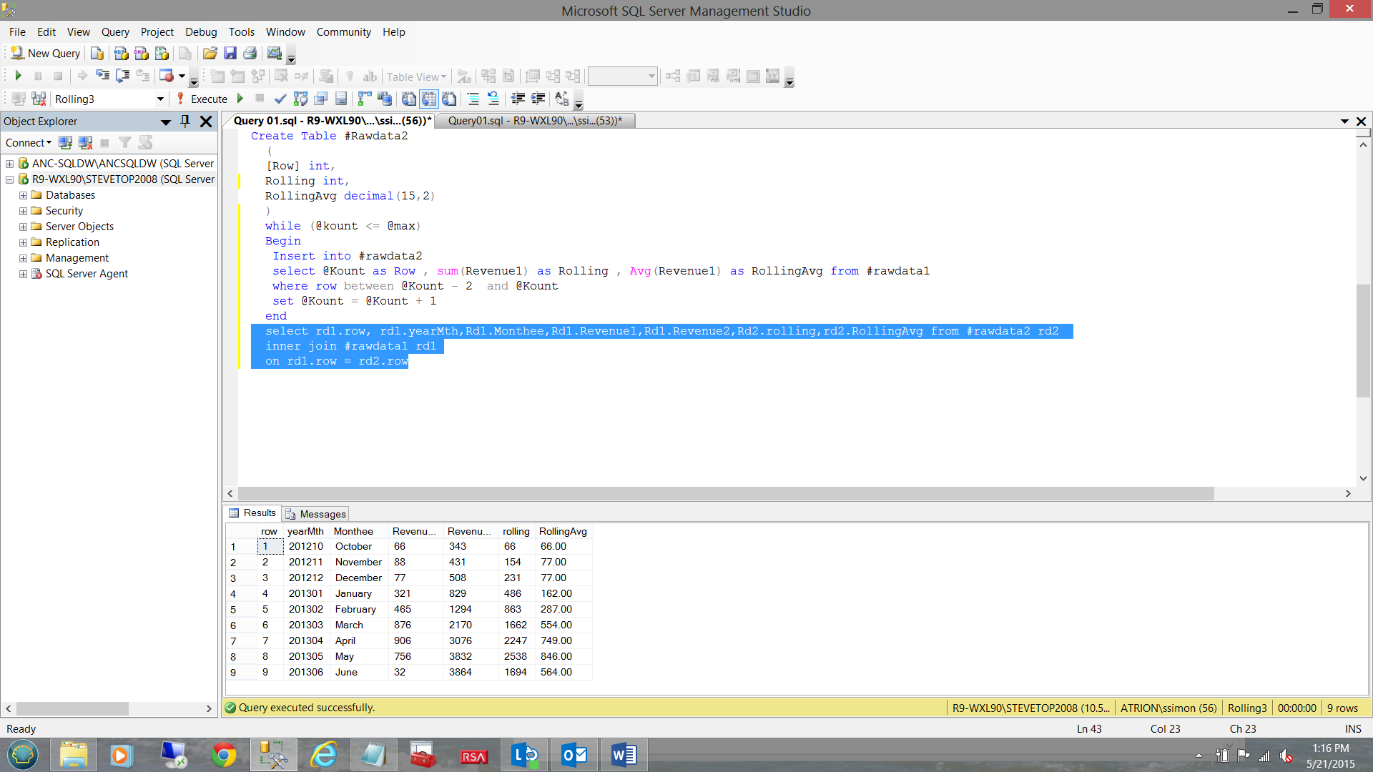
Task: Click the Comment out selected lines icon
Action: (473, 99)
